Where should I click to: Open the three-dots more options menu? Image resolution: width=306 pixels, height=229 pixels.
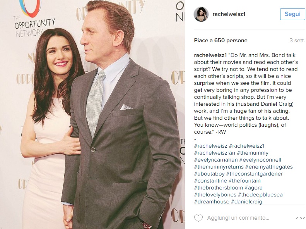(x=301, y=218)
